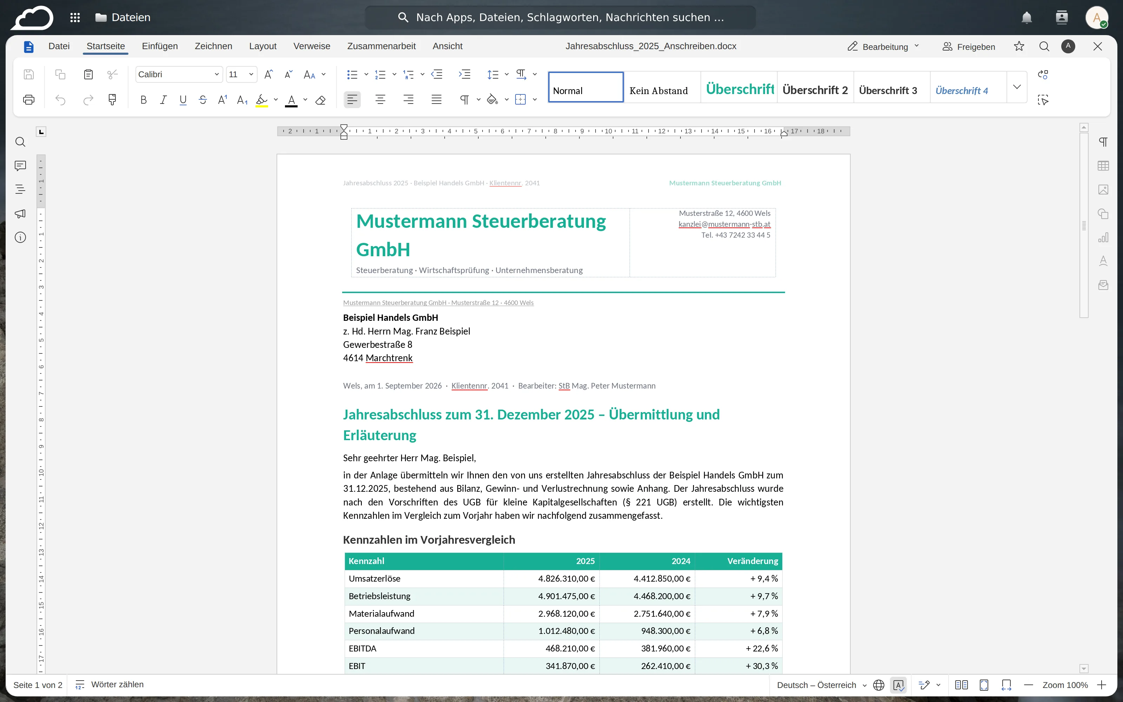Viewport: 1123px width, 702px height.
Task: Open the mail merge settings in the right sidebar
Action: click(x=1103, y=285)
